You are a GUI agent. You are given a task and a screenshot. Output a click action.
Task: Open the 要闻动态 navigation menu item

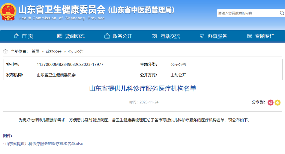[x=75, y=36]
